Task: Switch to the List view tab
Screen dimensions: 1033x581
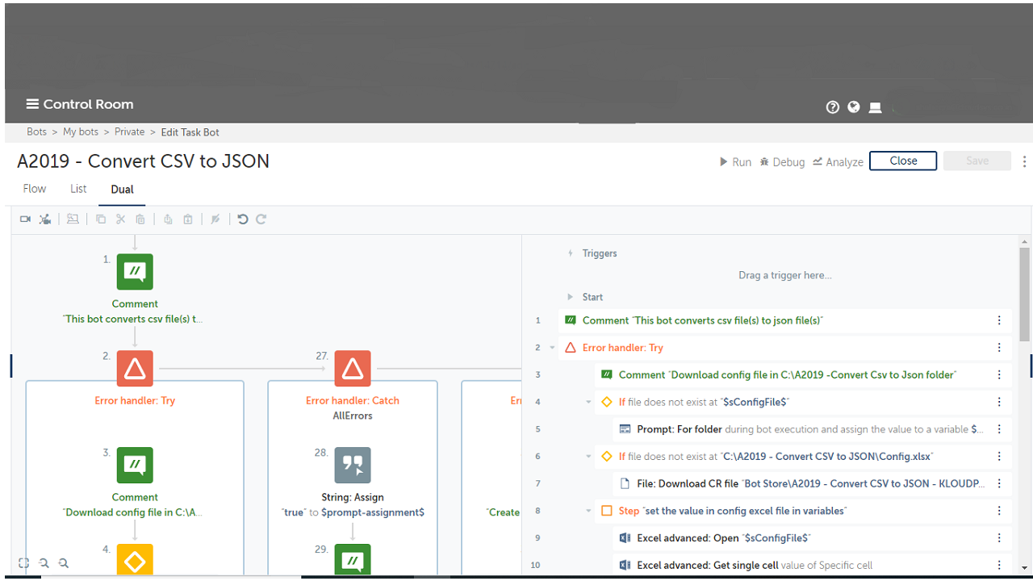Action: [x=78, y=189]
